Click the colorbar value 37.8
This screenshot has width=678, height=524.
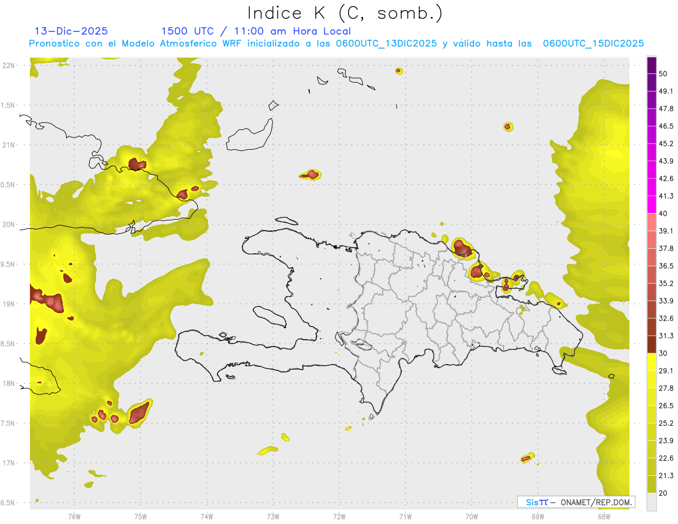coord(666,248)
